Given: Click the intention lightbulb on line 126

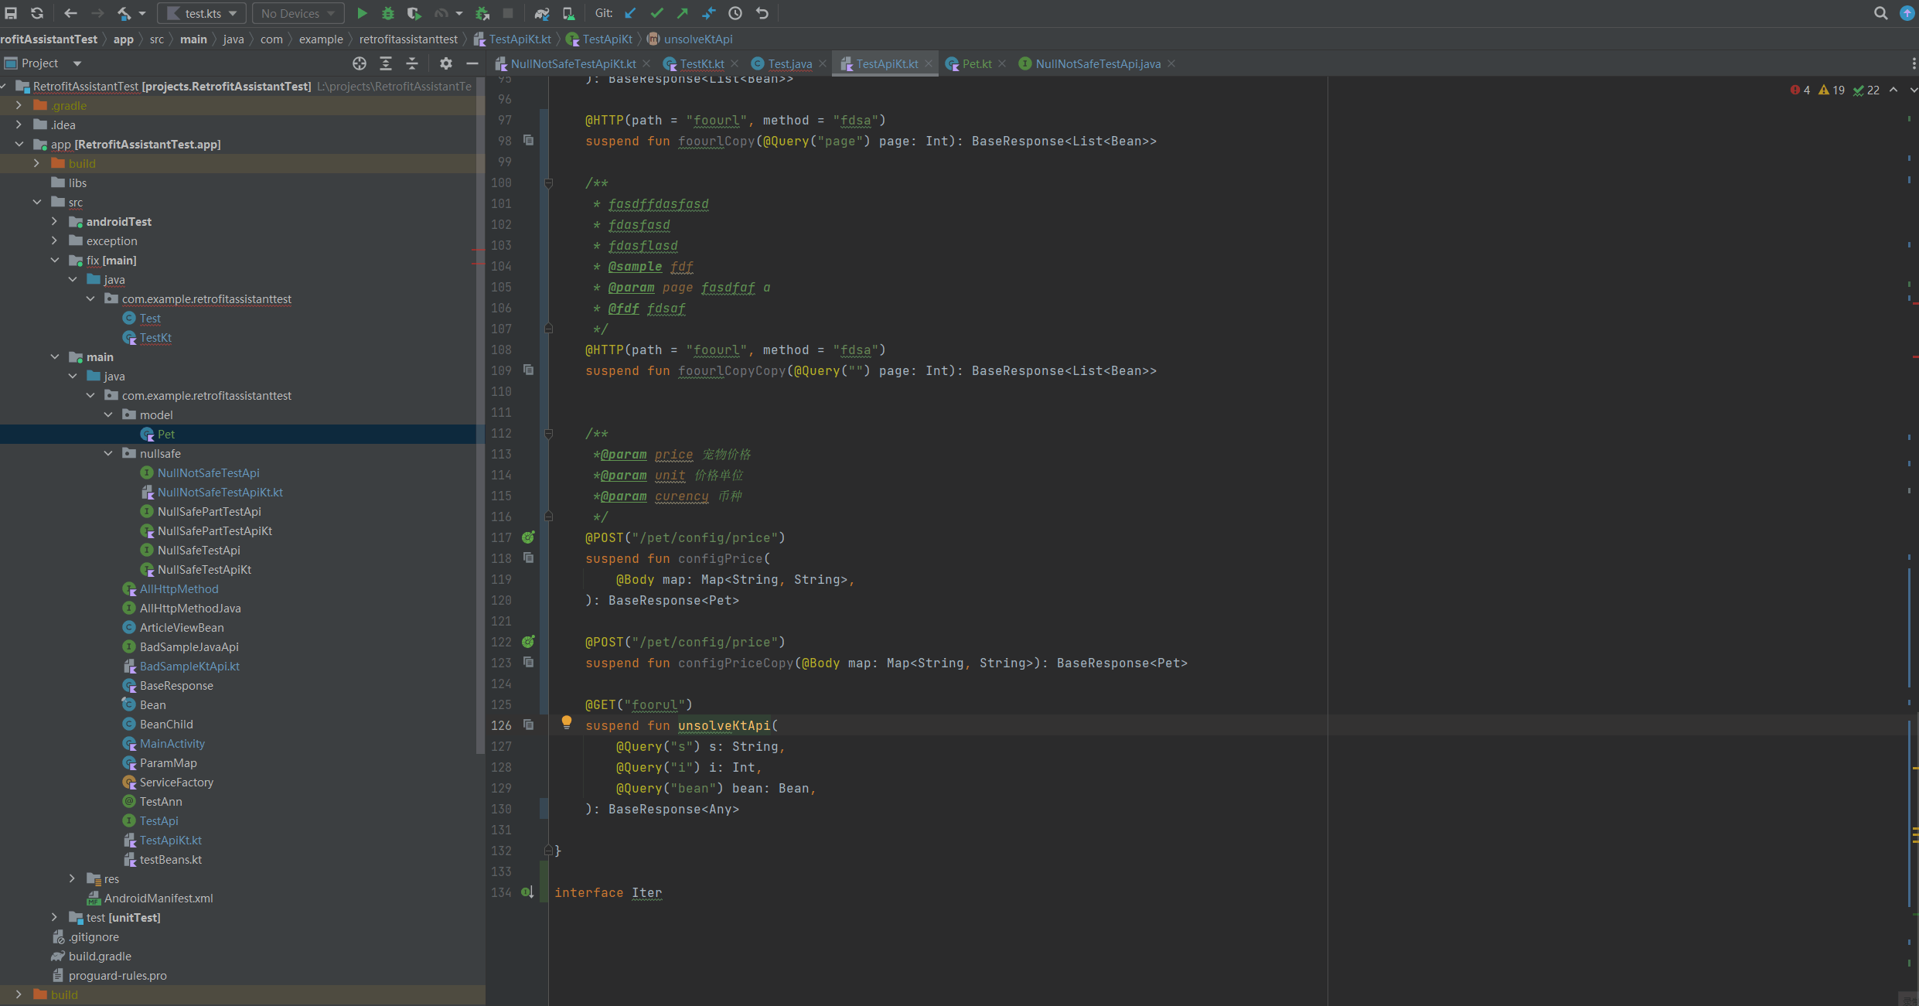Looking at the screenshot, I should click(567, 722).
